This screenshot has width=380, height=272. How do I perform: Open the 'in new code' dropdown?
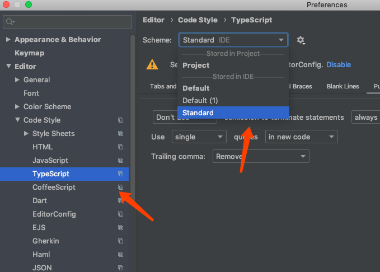point(301,137)
